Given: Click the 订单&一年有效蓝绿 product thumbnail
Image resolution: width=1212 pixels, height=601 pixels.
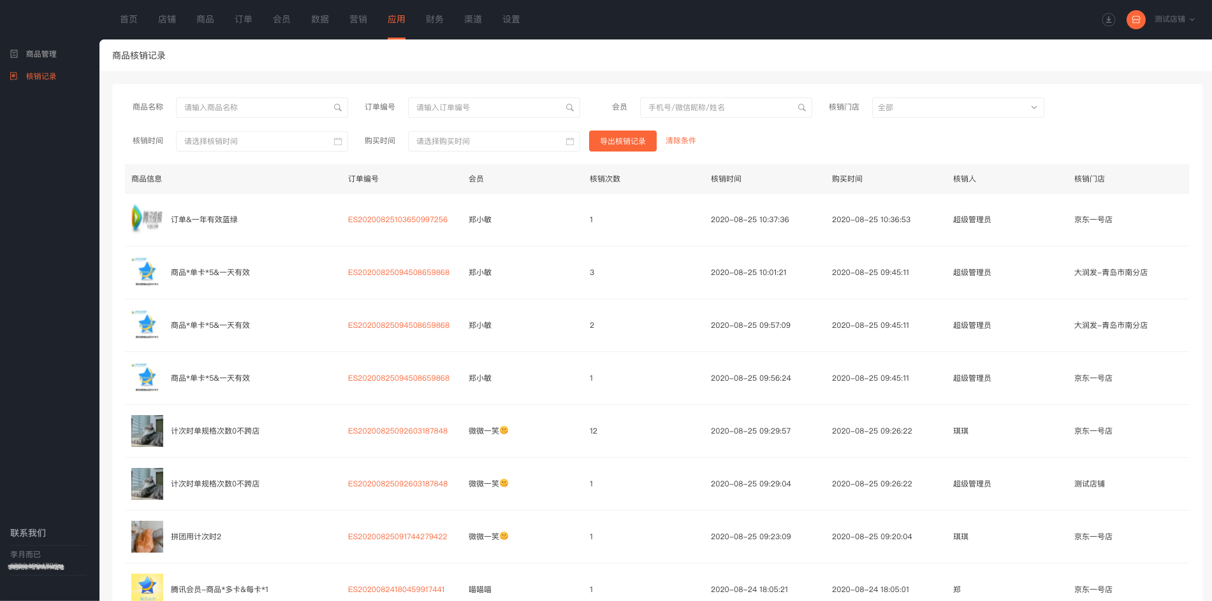Looking at the screenshot, I should [147, 218].
